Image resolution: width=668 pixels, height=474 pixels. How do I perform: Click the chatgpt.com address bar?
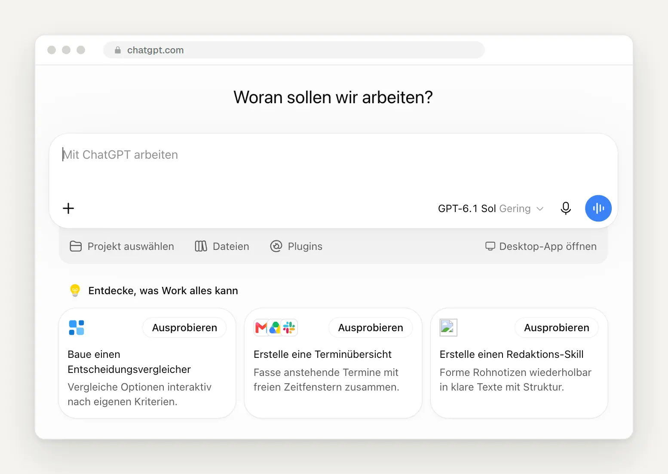[294, 50]
